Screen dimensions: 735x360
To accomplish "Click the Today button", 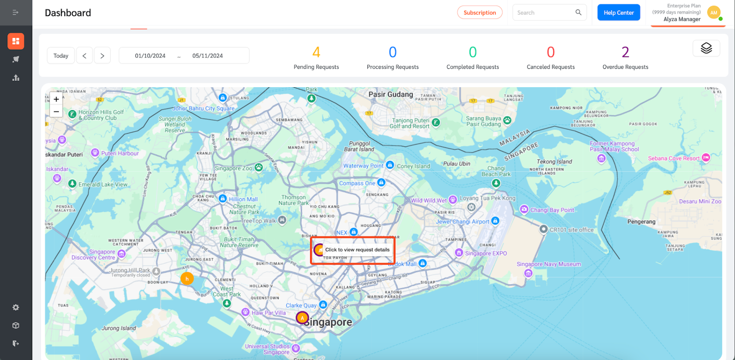I will point(61,56).
